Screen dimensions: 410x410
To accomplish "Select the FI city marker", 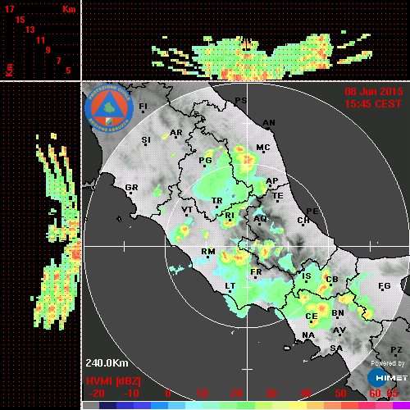I will (x=143, y=112).
